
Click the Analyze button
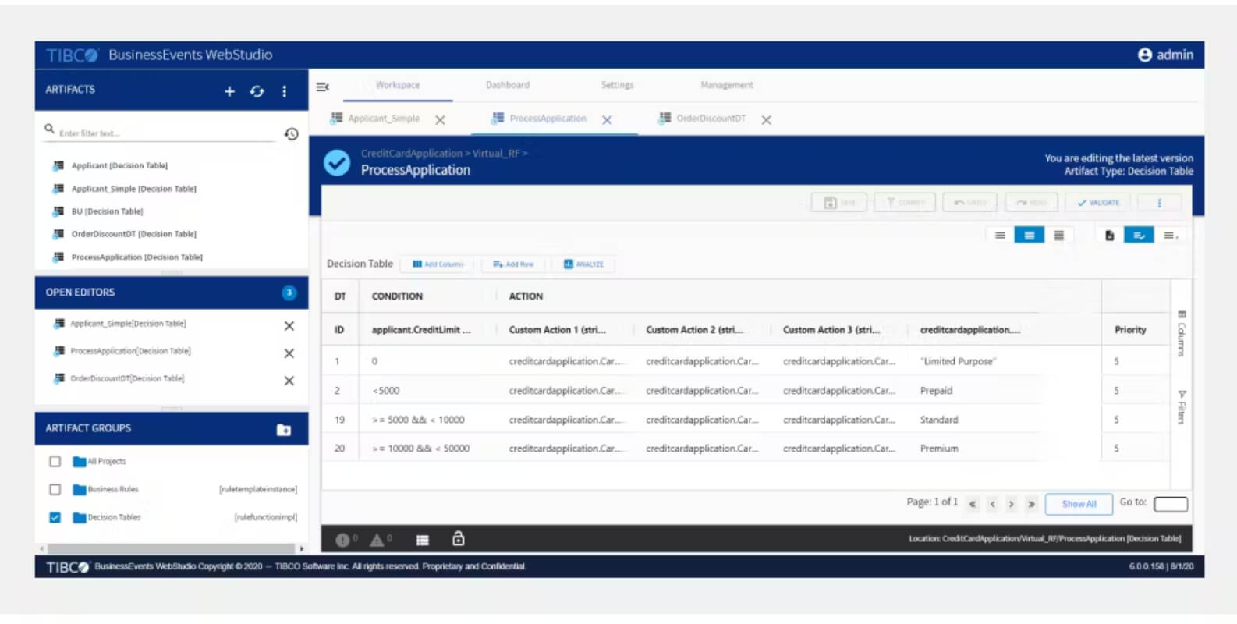tap(583, 264)
